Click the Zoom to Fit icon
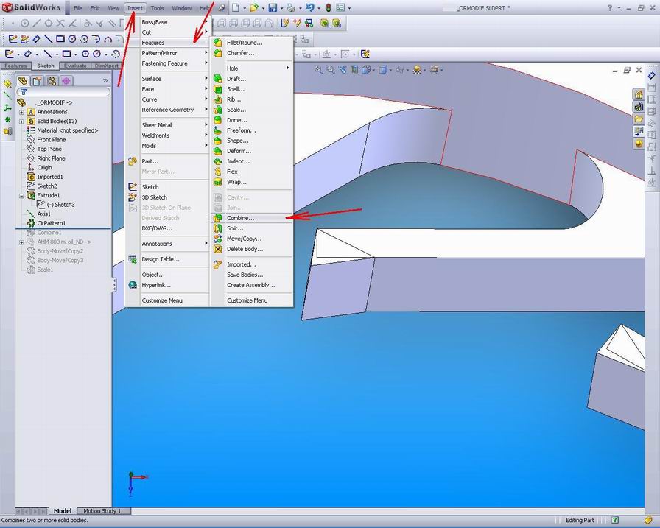660x528 pixels. [x=319, y=70]
